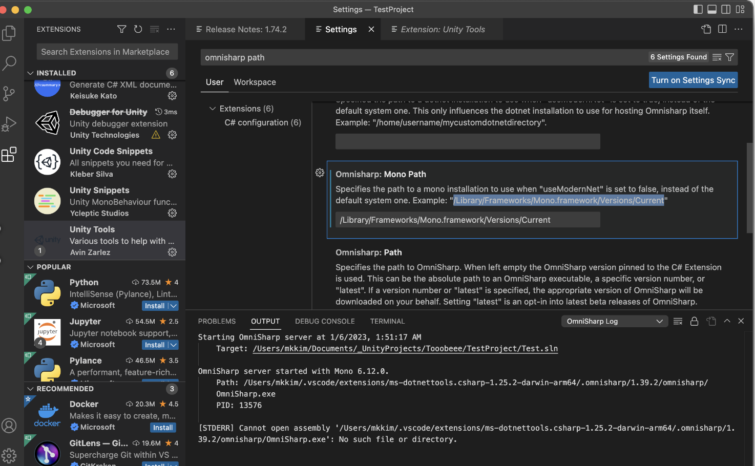This screenshot has height=466, width=755.
Task: Close the bottom panel
Action: coord(741,321)
